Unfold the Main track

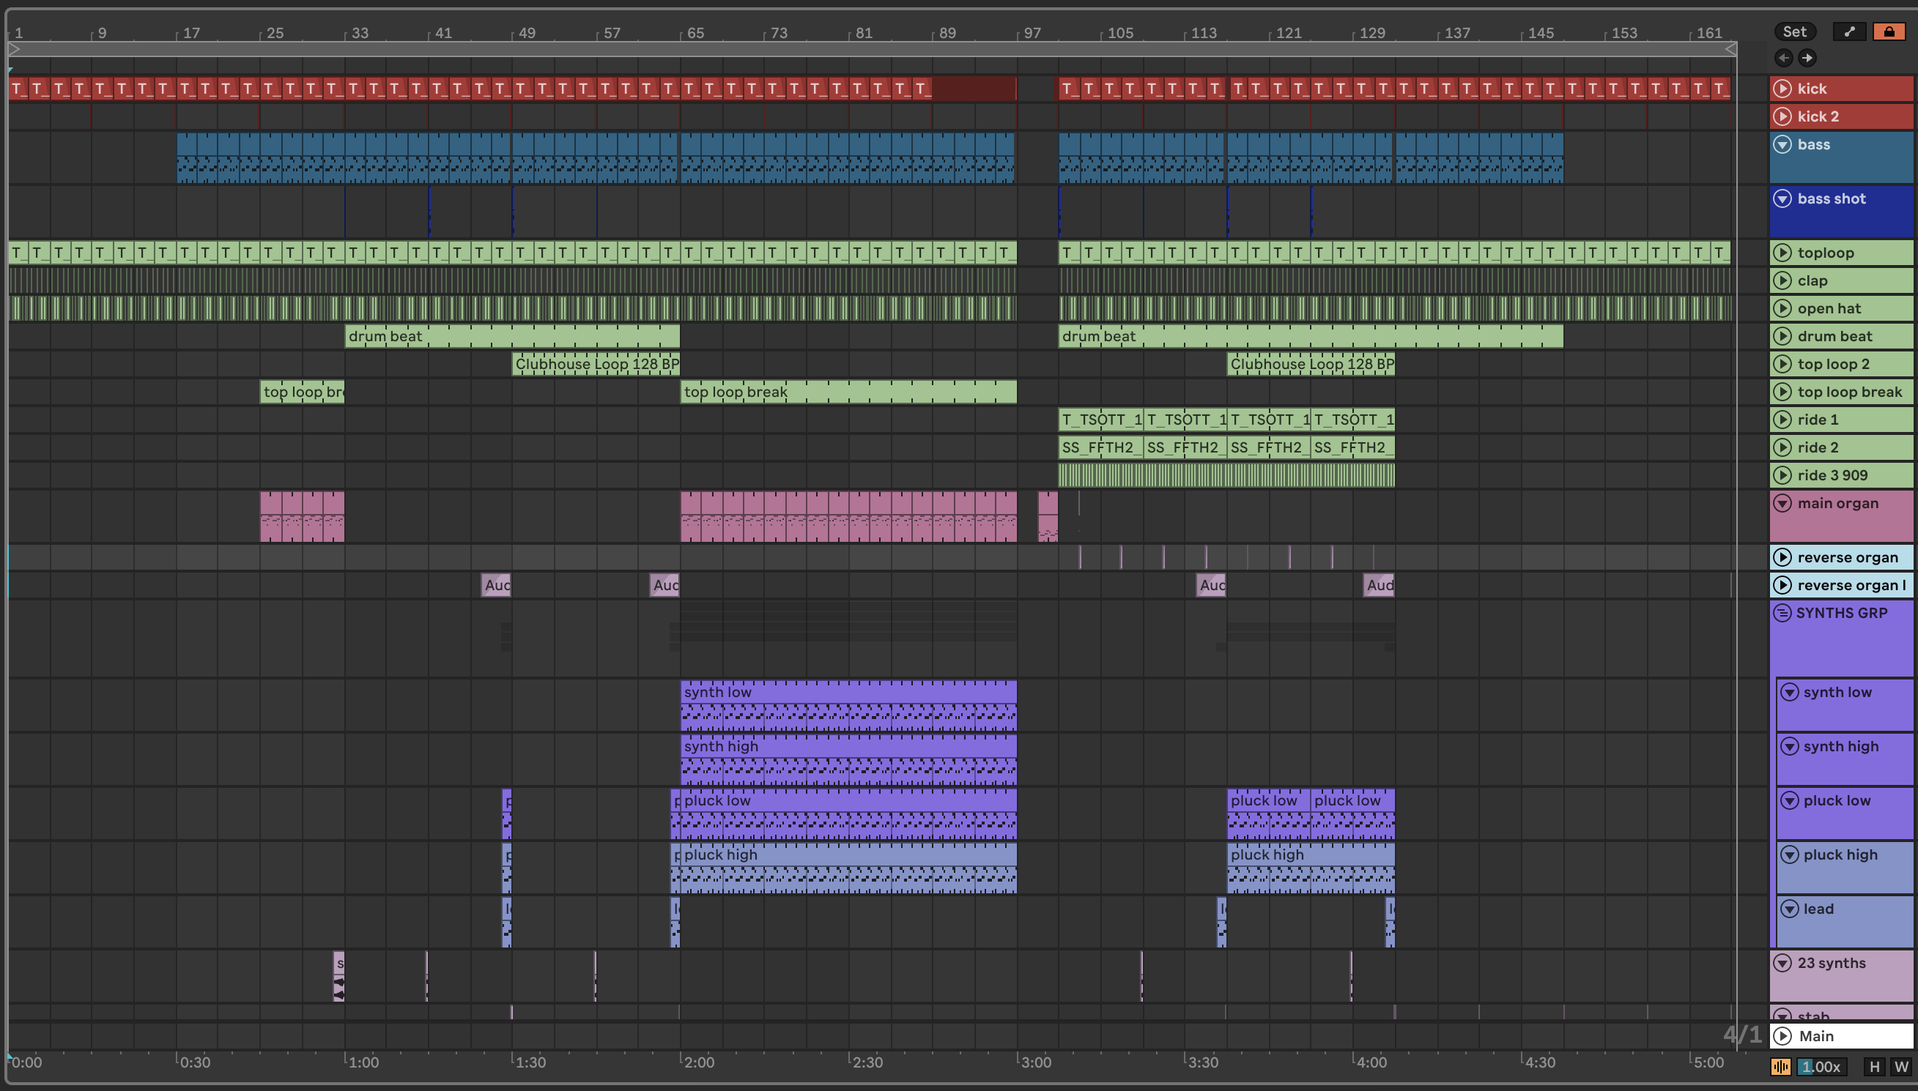1782,1035
